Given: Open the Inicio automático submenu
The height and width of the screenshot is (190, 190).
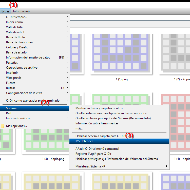Looking at the screenshot, I should click(34, 118).
